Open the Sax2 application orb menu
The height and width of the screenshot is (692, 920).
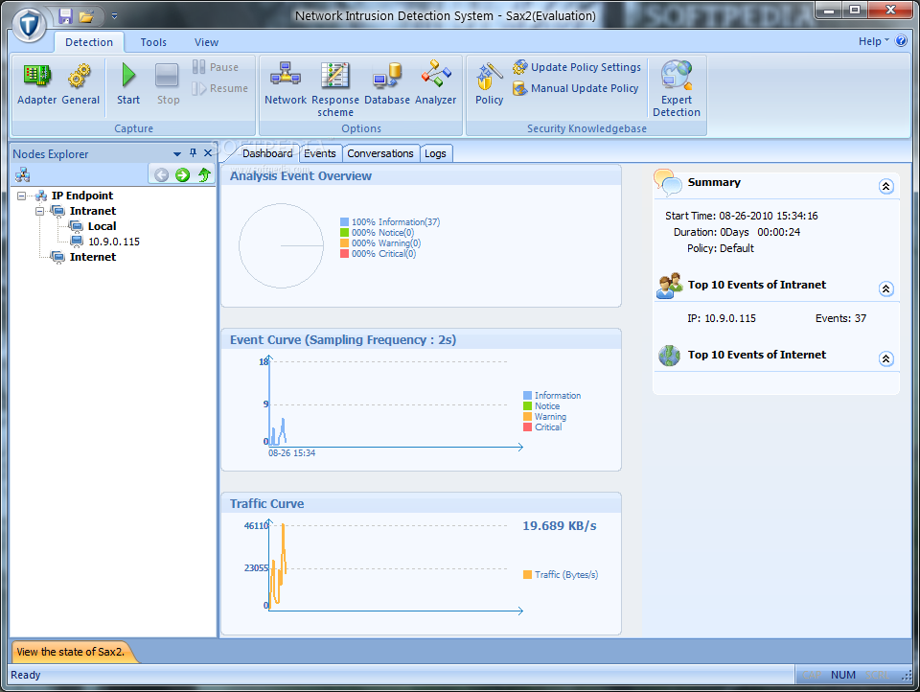click(30, 25)
